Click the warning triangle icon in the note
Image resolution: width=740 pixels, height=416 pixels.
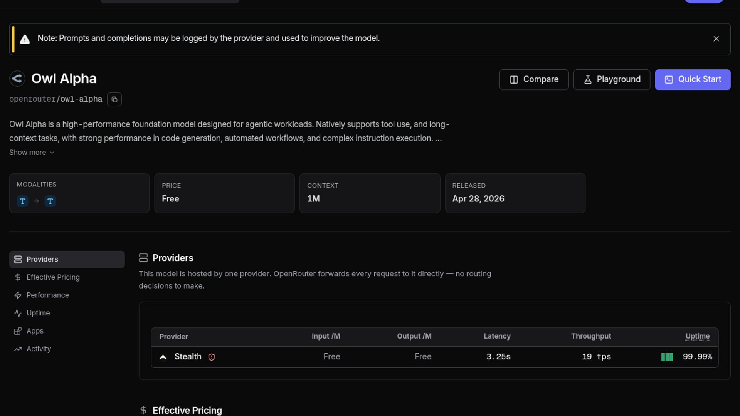(25, 39)
